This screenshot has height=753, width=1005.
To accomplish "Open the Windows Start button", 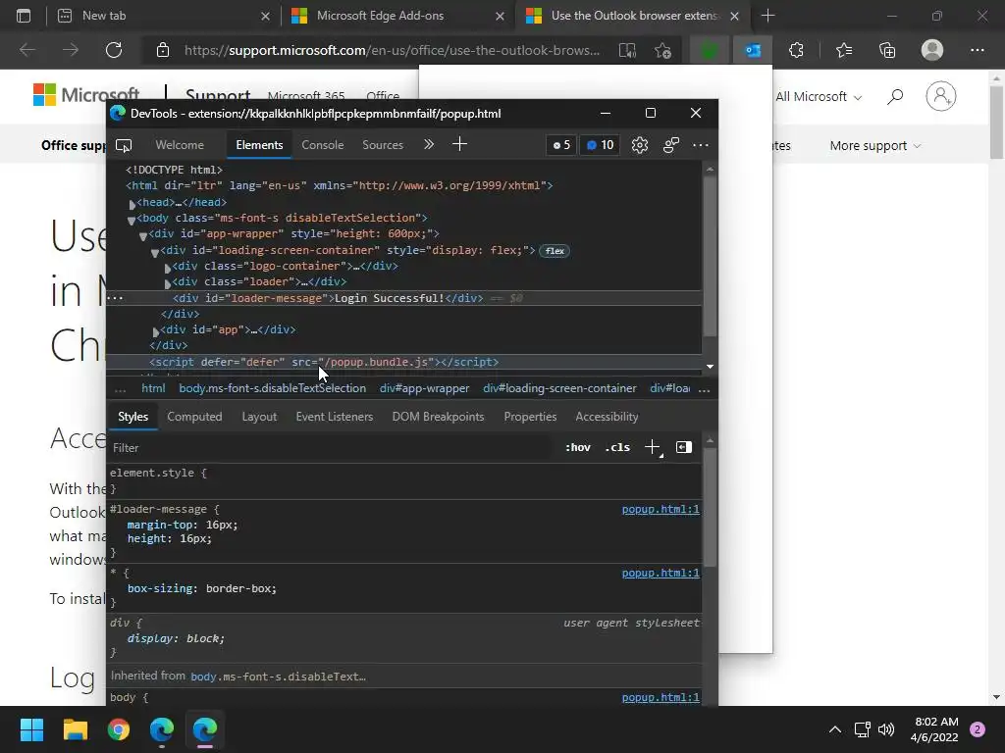I will click(x=31, y=729).
